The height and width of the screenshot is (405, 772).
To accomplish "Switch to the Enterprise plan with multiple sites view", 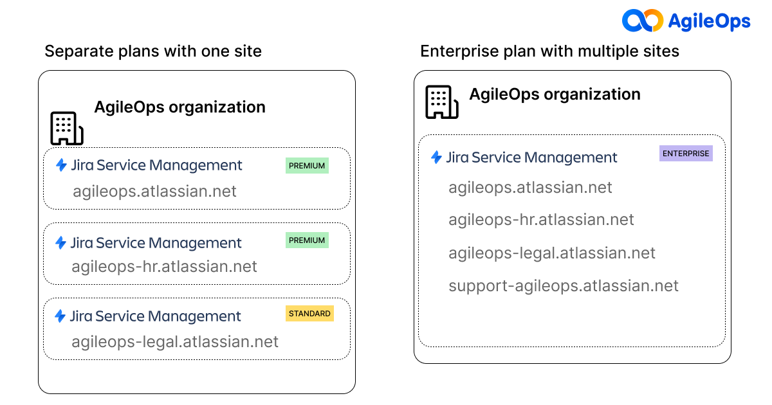I will [x=550, y=51].
